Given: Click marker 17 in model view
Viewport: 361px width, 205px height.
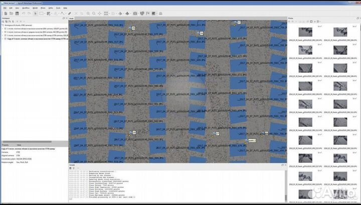Looking at the screenshot, I should 239,23.
